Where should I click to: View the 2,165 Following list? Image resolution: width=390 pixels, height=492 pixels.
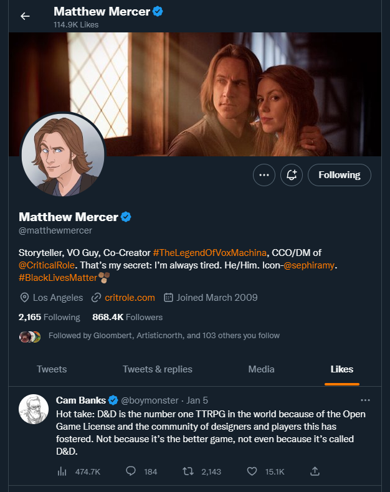49,317
